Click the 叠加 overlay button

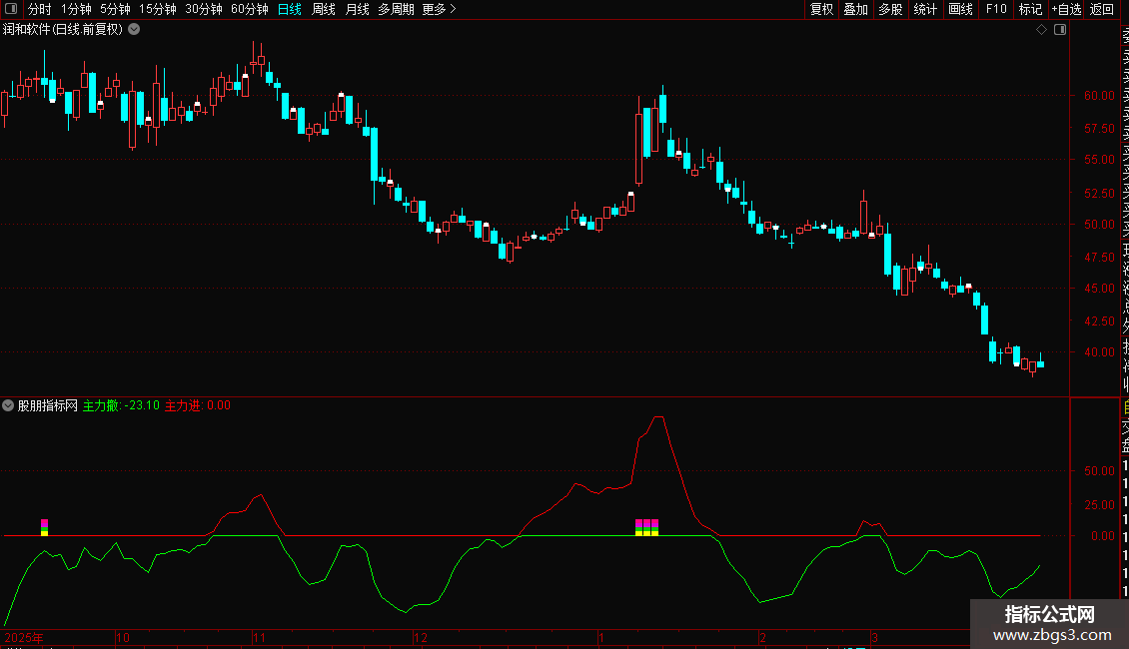[x=856, y=9]
